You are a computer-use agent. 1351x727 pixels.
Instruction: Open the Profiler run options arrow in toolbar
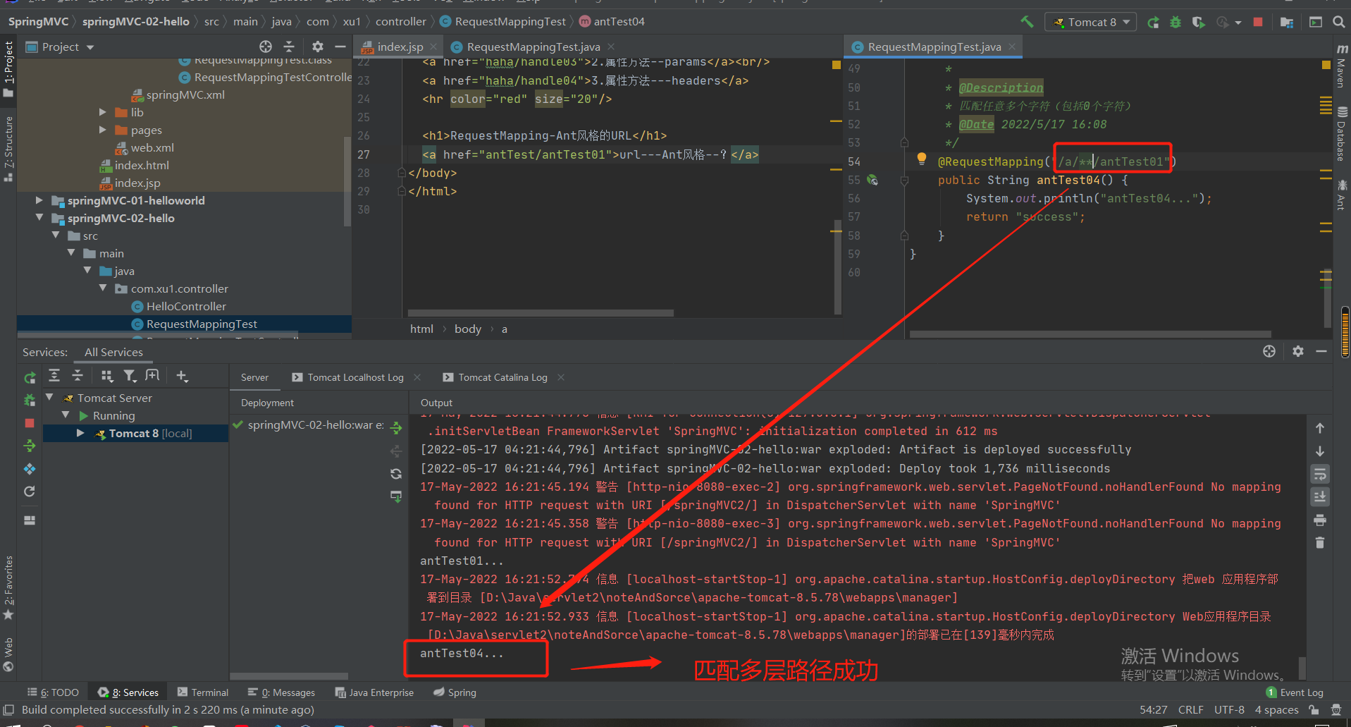(1238, 23)
